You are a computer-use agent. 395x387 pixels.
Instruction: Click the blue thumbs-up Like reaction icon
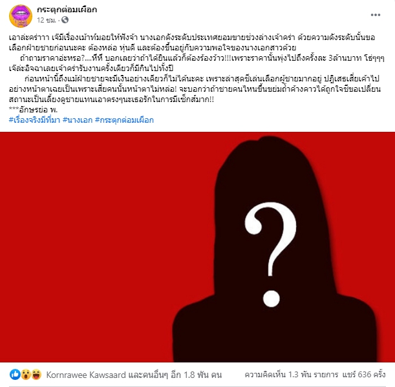(x=15, y=375)
